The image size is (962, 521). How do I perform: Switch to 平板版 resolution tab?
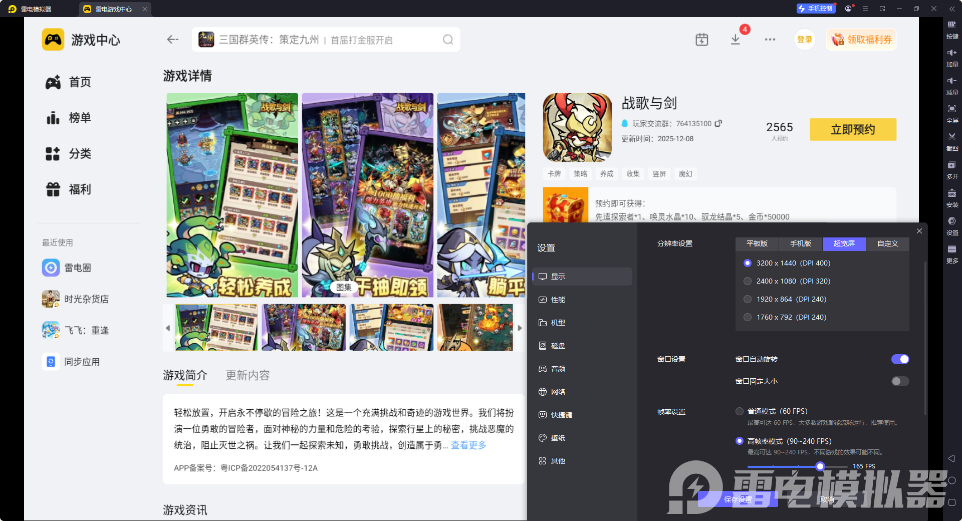point(757,243)
